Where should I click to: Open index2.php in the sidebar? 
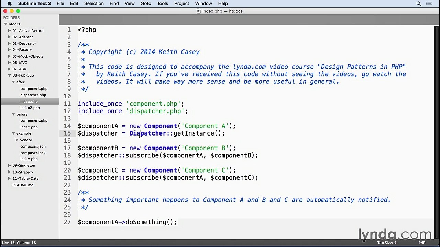30,108
